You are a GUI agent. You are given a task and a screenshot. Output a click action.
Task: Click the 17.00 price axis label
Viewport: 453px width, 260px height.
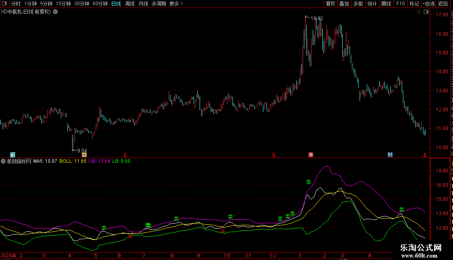pos(442,15)
